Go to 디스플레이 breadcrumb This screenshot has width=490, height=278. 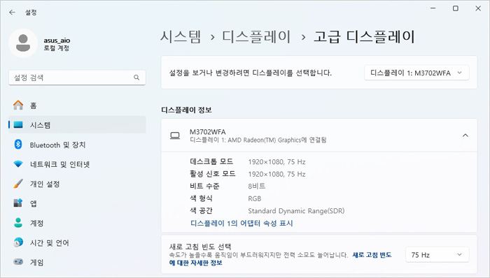(256, 37)
